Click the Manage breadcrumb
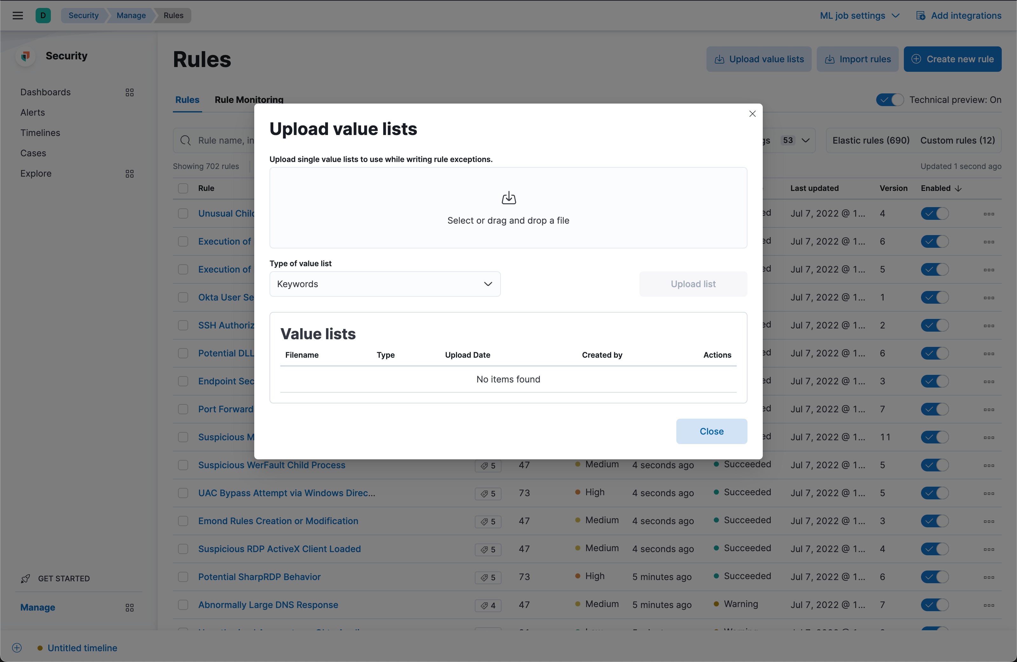The image size is (1017, 662). click(131, 15)
